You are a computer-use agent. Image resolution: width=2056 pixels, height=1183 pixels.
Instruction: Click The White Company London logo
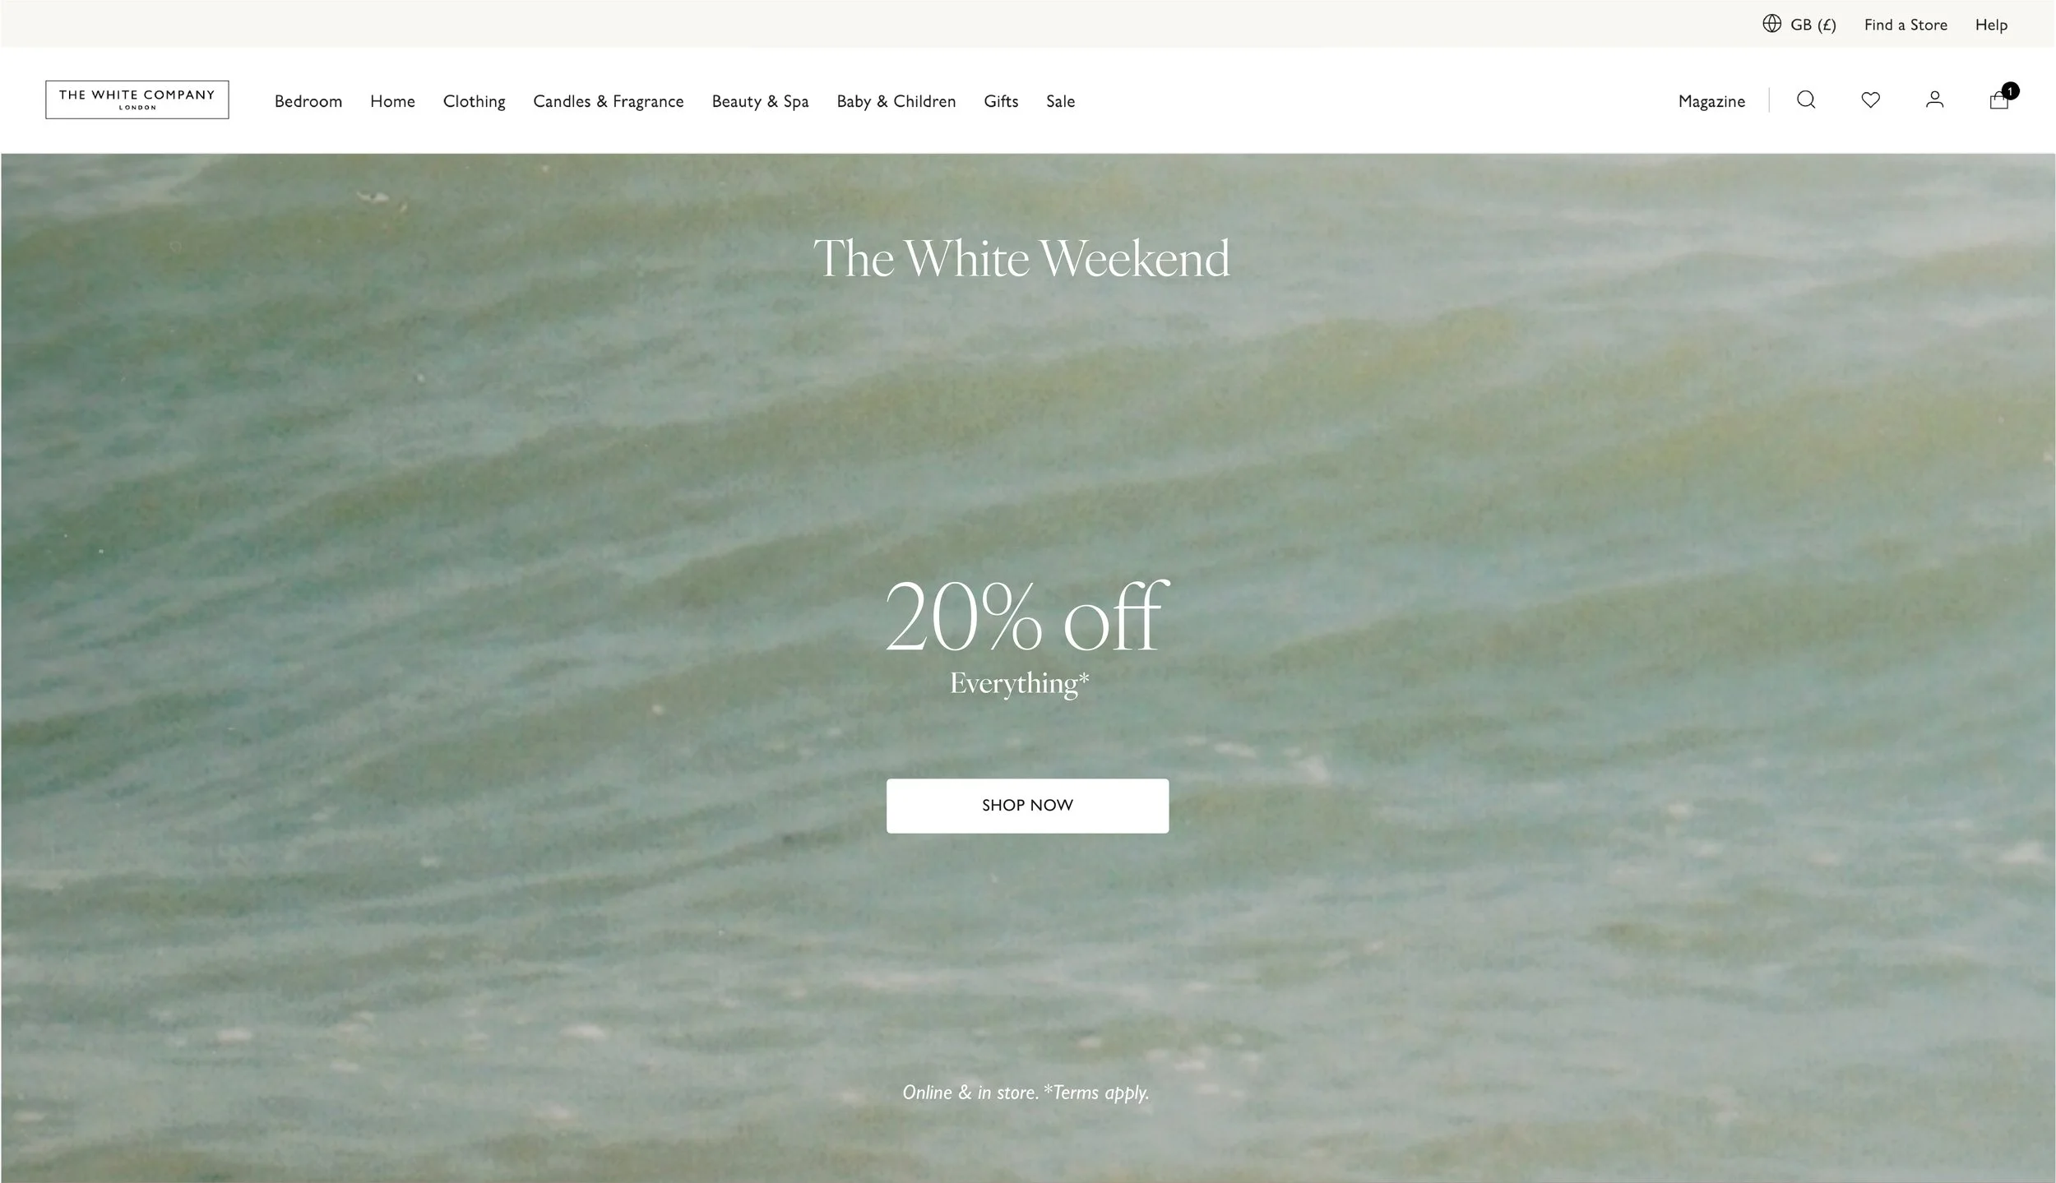137,99
